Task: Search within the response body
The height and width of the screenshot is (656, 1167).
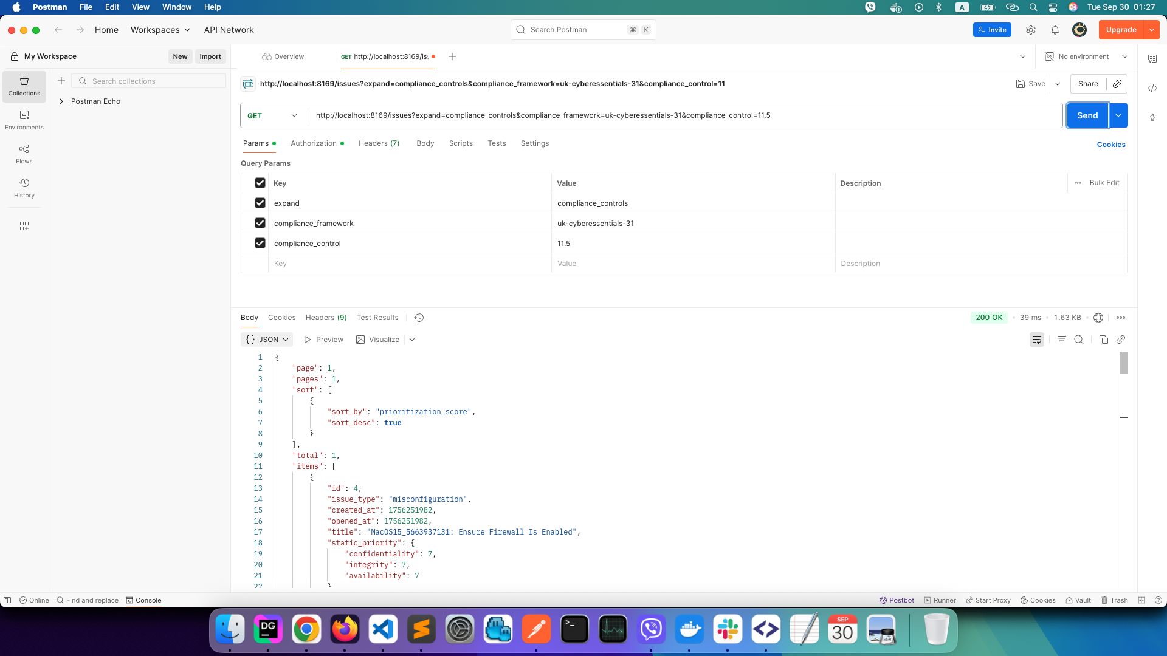Action: pyautogui.click(x=1079, y=340)
